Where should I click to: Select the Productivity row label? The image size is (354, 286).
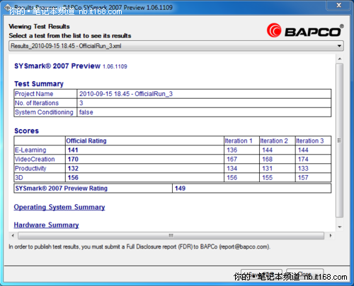click(30, 168)
